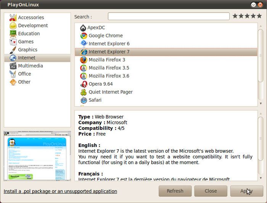Choose Quiet Internet Pager entry

(166, 92)
